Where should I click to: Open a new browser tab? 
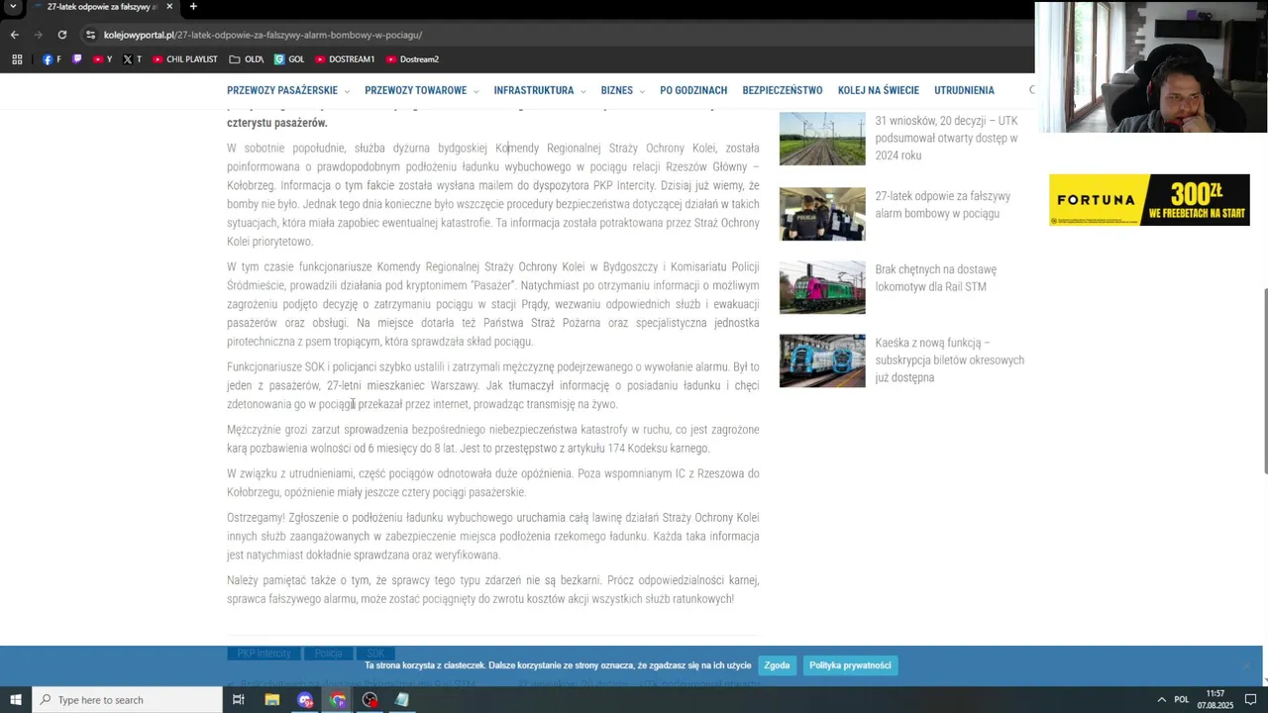[x=193, y=7]
